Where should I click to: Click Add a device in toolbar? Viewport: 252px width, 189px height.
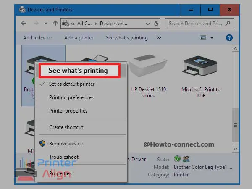[37, 38]
